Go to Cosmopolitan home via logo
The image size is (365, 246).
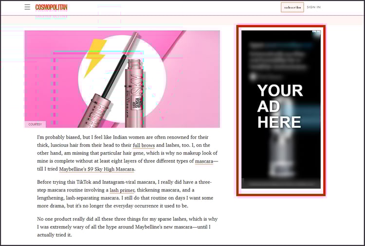point(51,7)
